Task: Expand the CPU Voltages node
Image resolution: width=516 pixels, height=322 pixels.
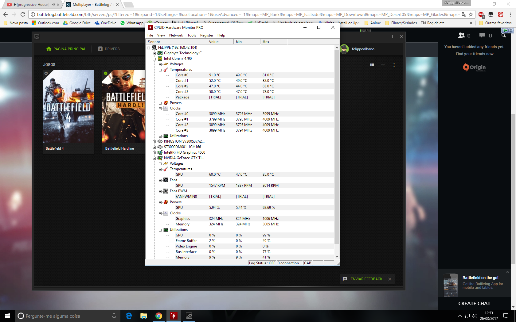Action: coord(160,64)
